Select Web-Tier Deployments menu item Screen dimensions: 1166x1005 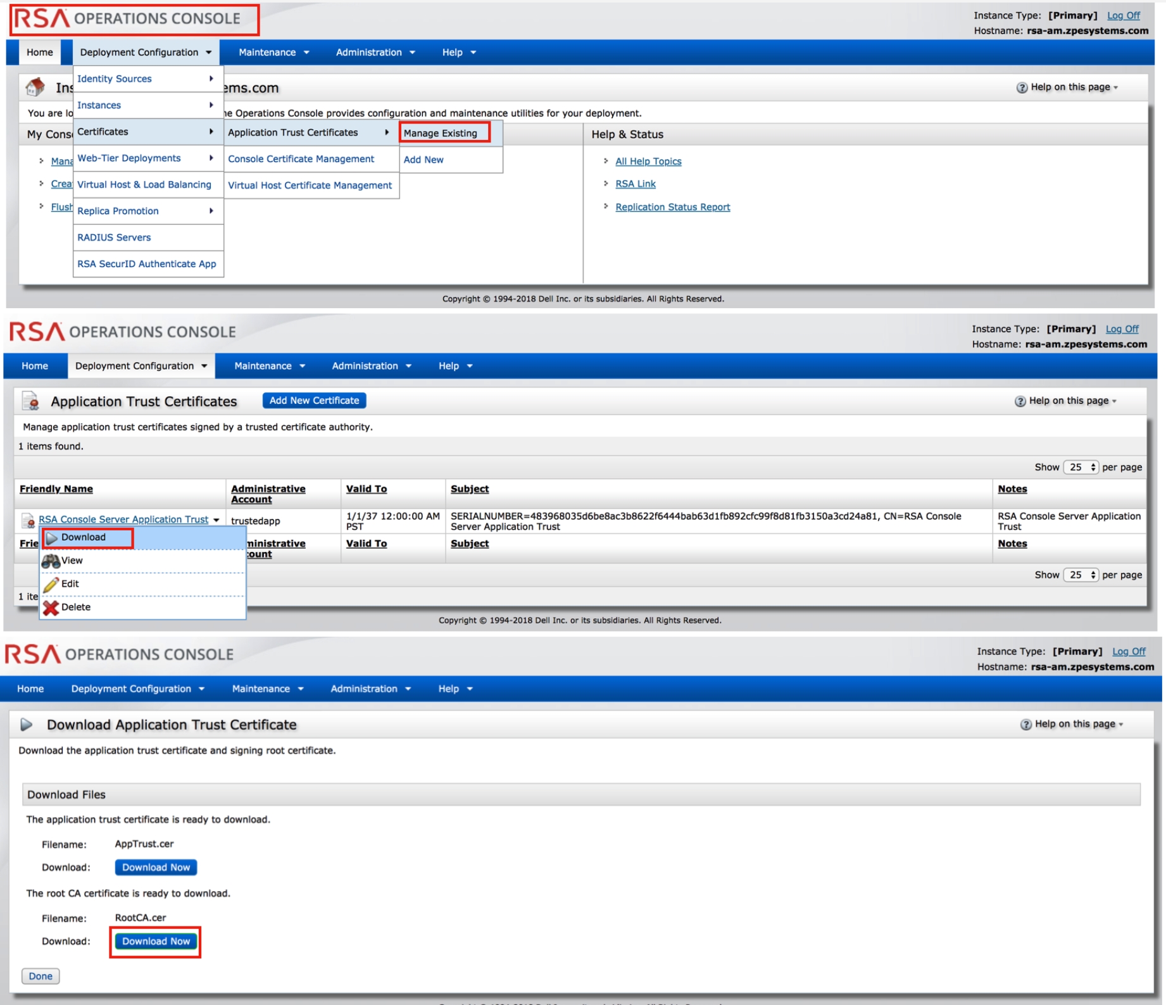(x=148, y=159)
